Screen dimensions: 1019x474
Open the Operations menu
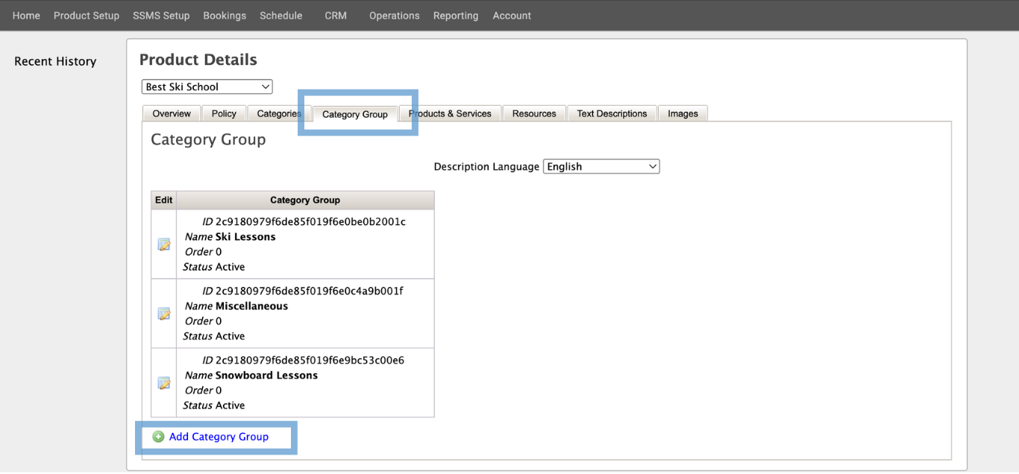395,16
